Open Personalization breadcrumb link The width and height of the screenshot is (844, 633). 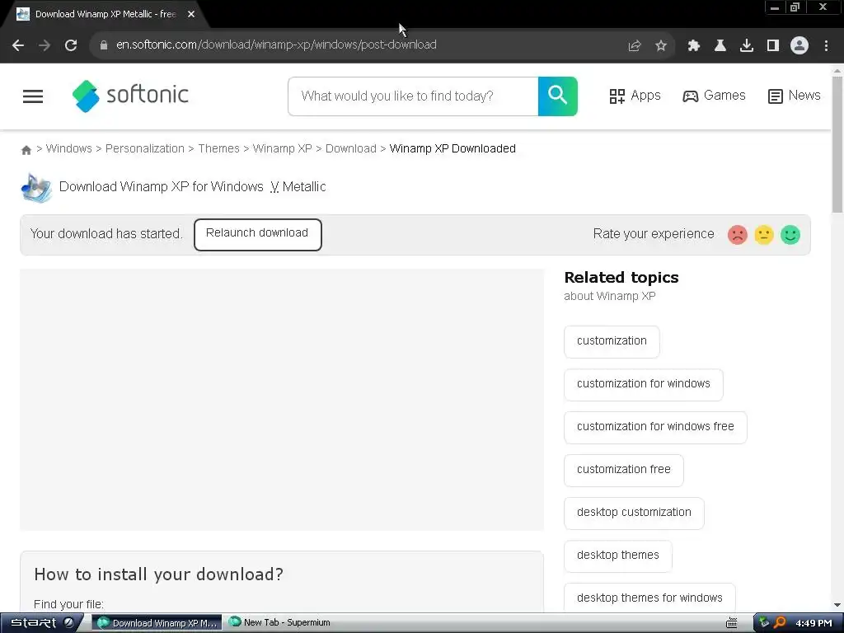point(145,148)
